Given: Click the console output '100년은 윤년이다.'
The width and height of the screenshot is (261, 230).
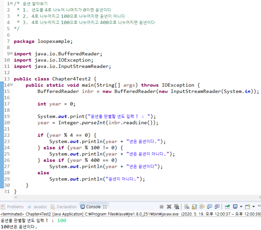Looking at the screenshot, I should [x=19, y=227].
